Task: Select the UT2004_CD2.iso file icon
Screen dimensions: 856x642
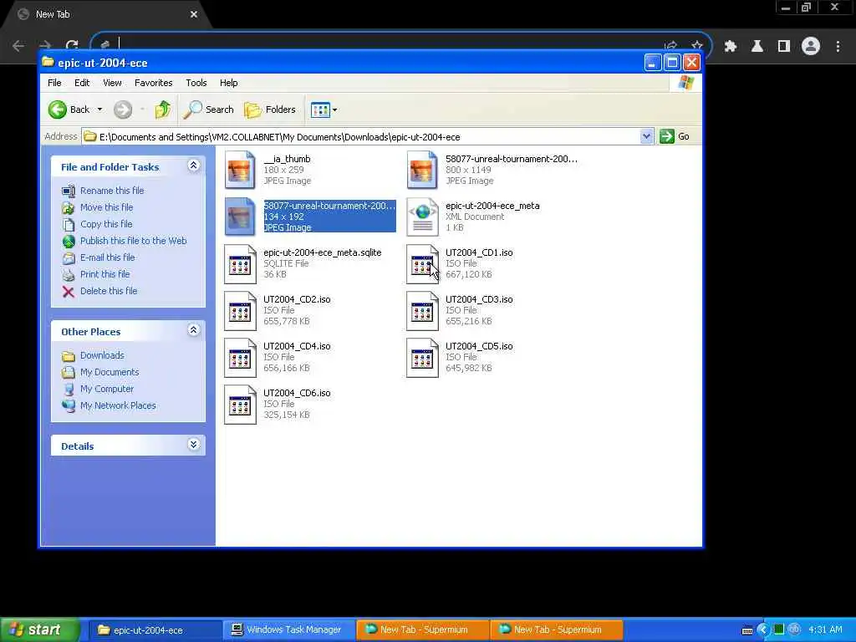Action: pyautogui.click(x=240, y=311)
